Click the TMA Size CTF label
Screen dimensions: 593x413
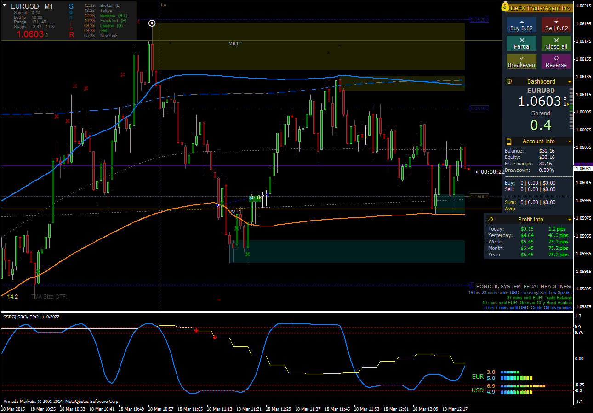pyautogui.click(x=49, y=297)
